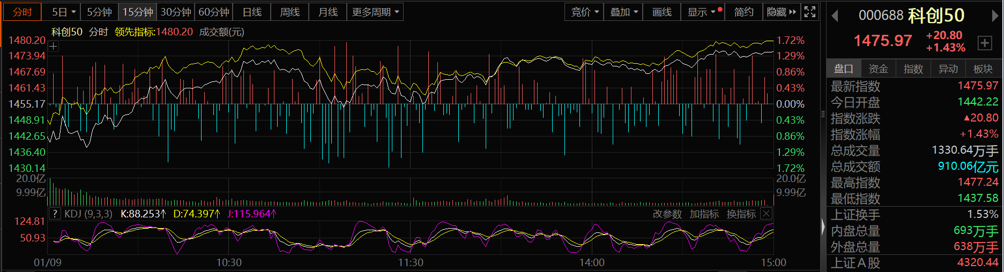
Task: Open the 竞价 auction dropdown
Action: click(584, 12)
